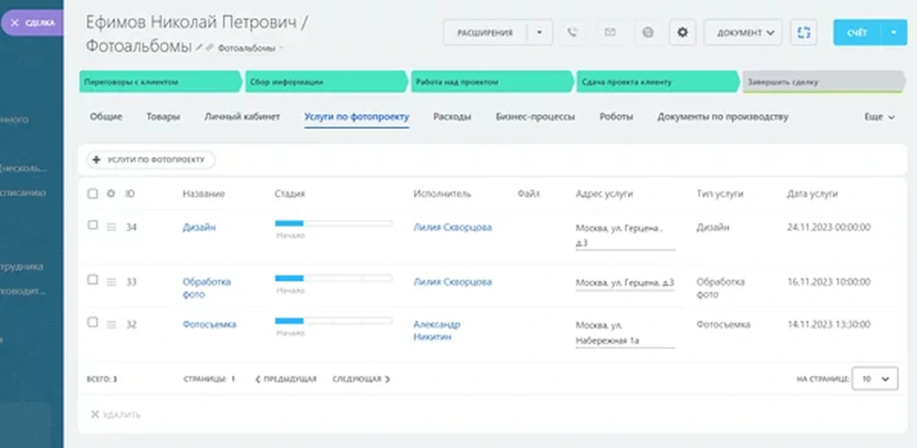This screenshot has height=448, width=917.
Task: Click the phone call icon in header
Action: (x=572, y=33)
